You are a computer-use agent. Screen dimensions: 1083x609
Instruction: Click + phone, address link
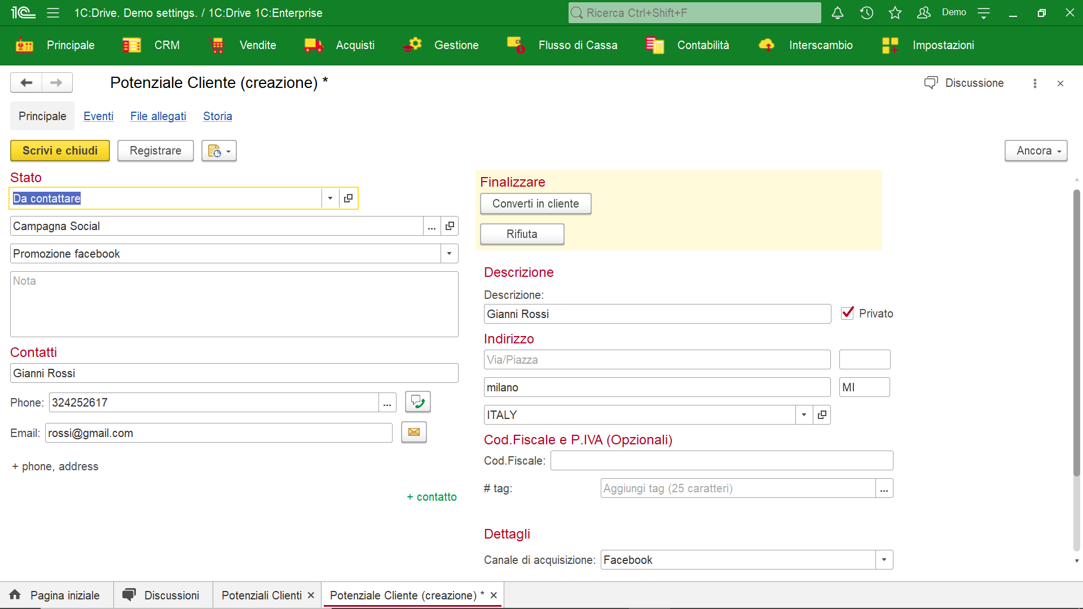point(55,466)
